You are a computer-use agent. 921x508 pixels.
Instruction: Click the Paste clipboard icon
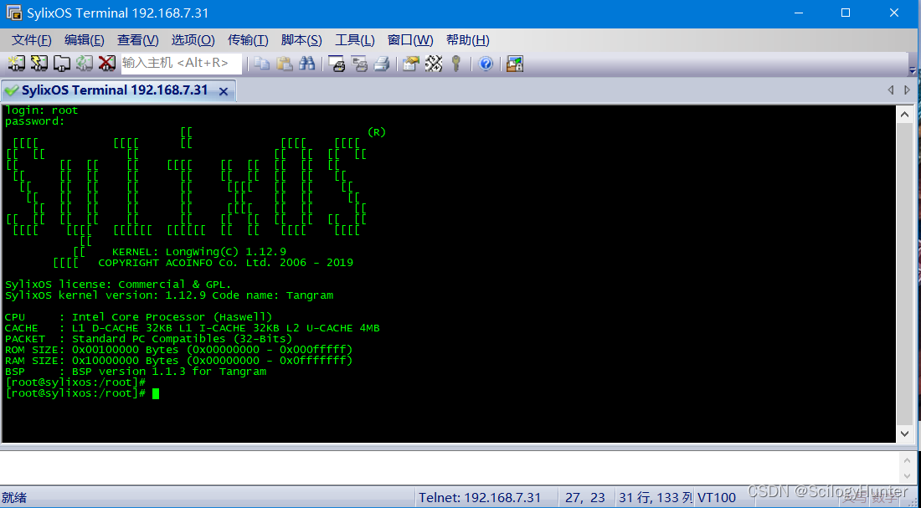pyautogui.click(x=285, y=63)
